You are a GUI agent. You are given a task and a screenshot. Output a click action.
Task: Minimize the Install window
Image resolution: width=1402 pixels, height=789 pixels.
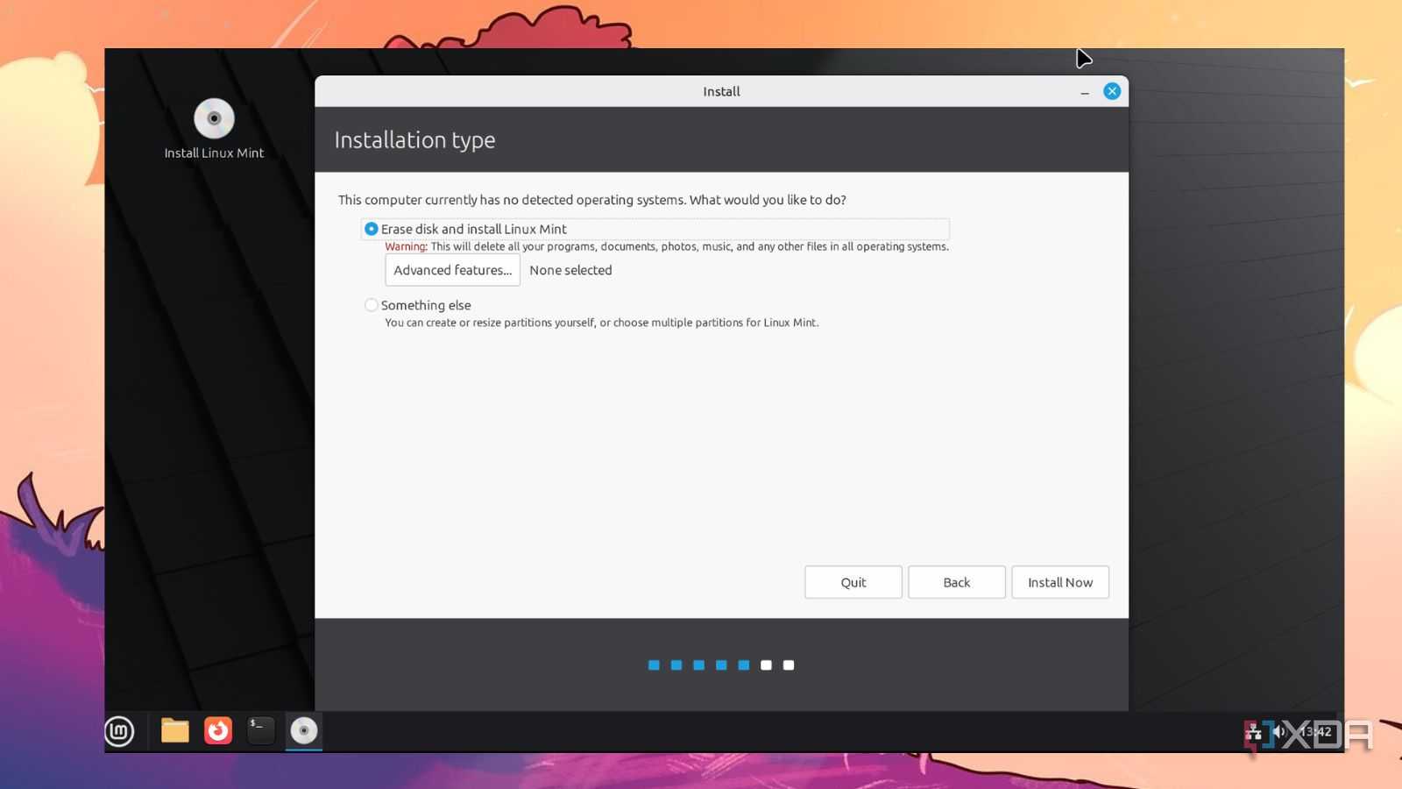(x=1085, y=92)
